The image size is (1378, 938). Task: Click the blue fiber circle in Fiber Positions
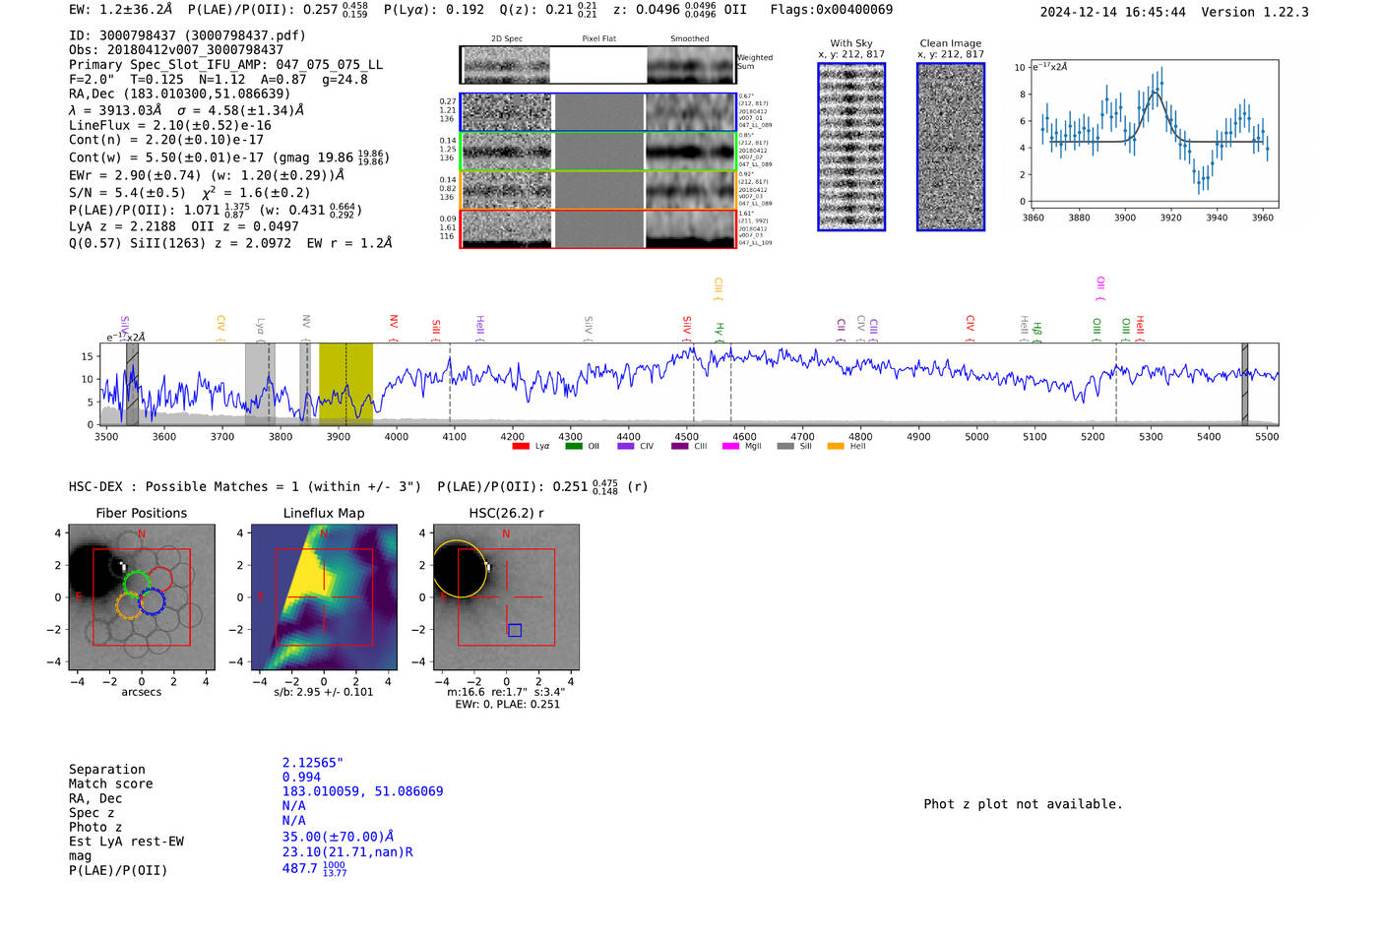152,601
